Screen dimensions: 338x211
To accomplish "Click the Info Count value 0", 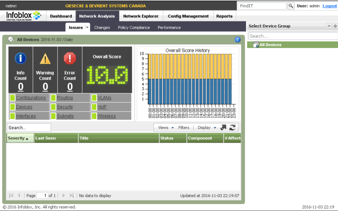I will pos(20,87).
